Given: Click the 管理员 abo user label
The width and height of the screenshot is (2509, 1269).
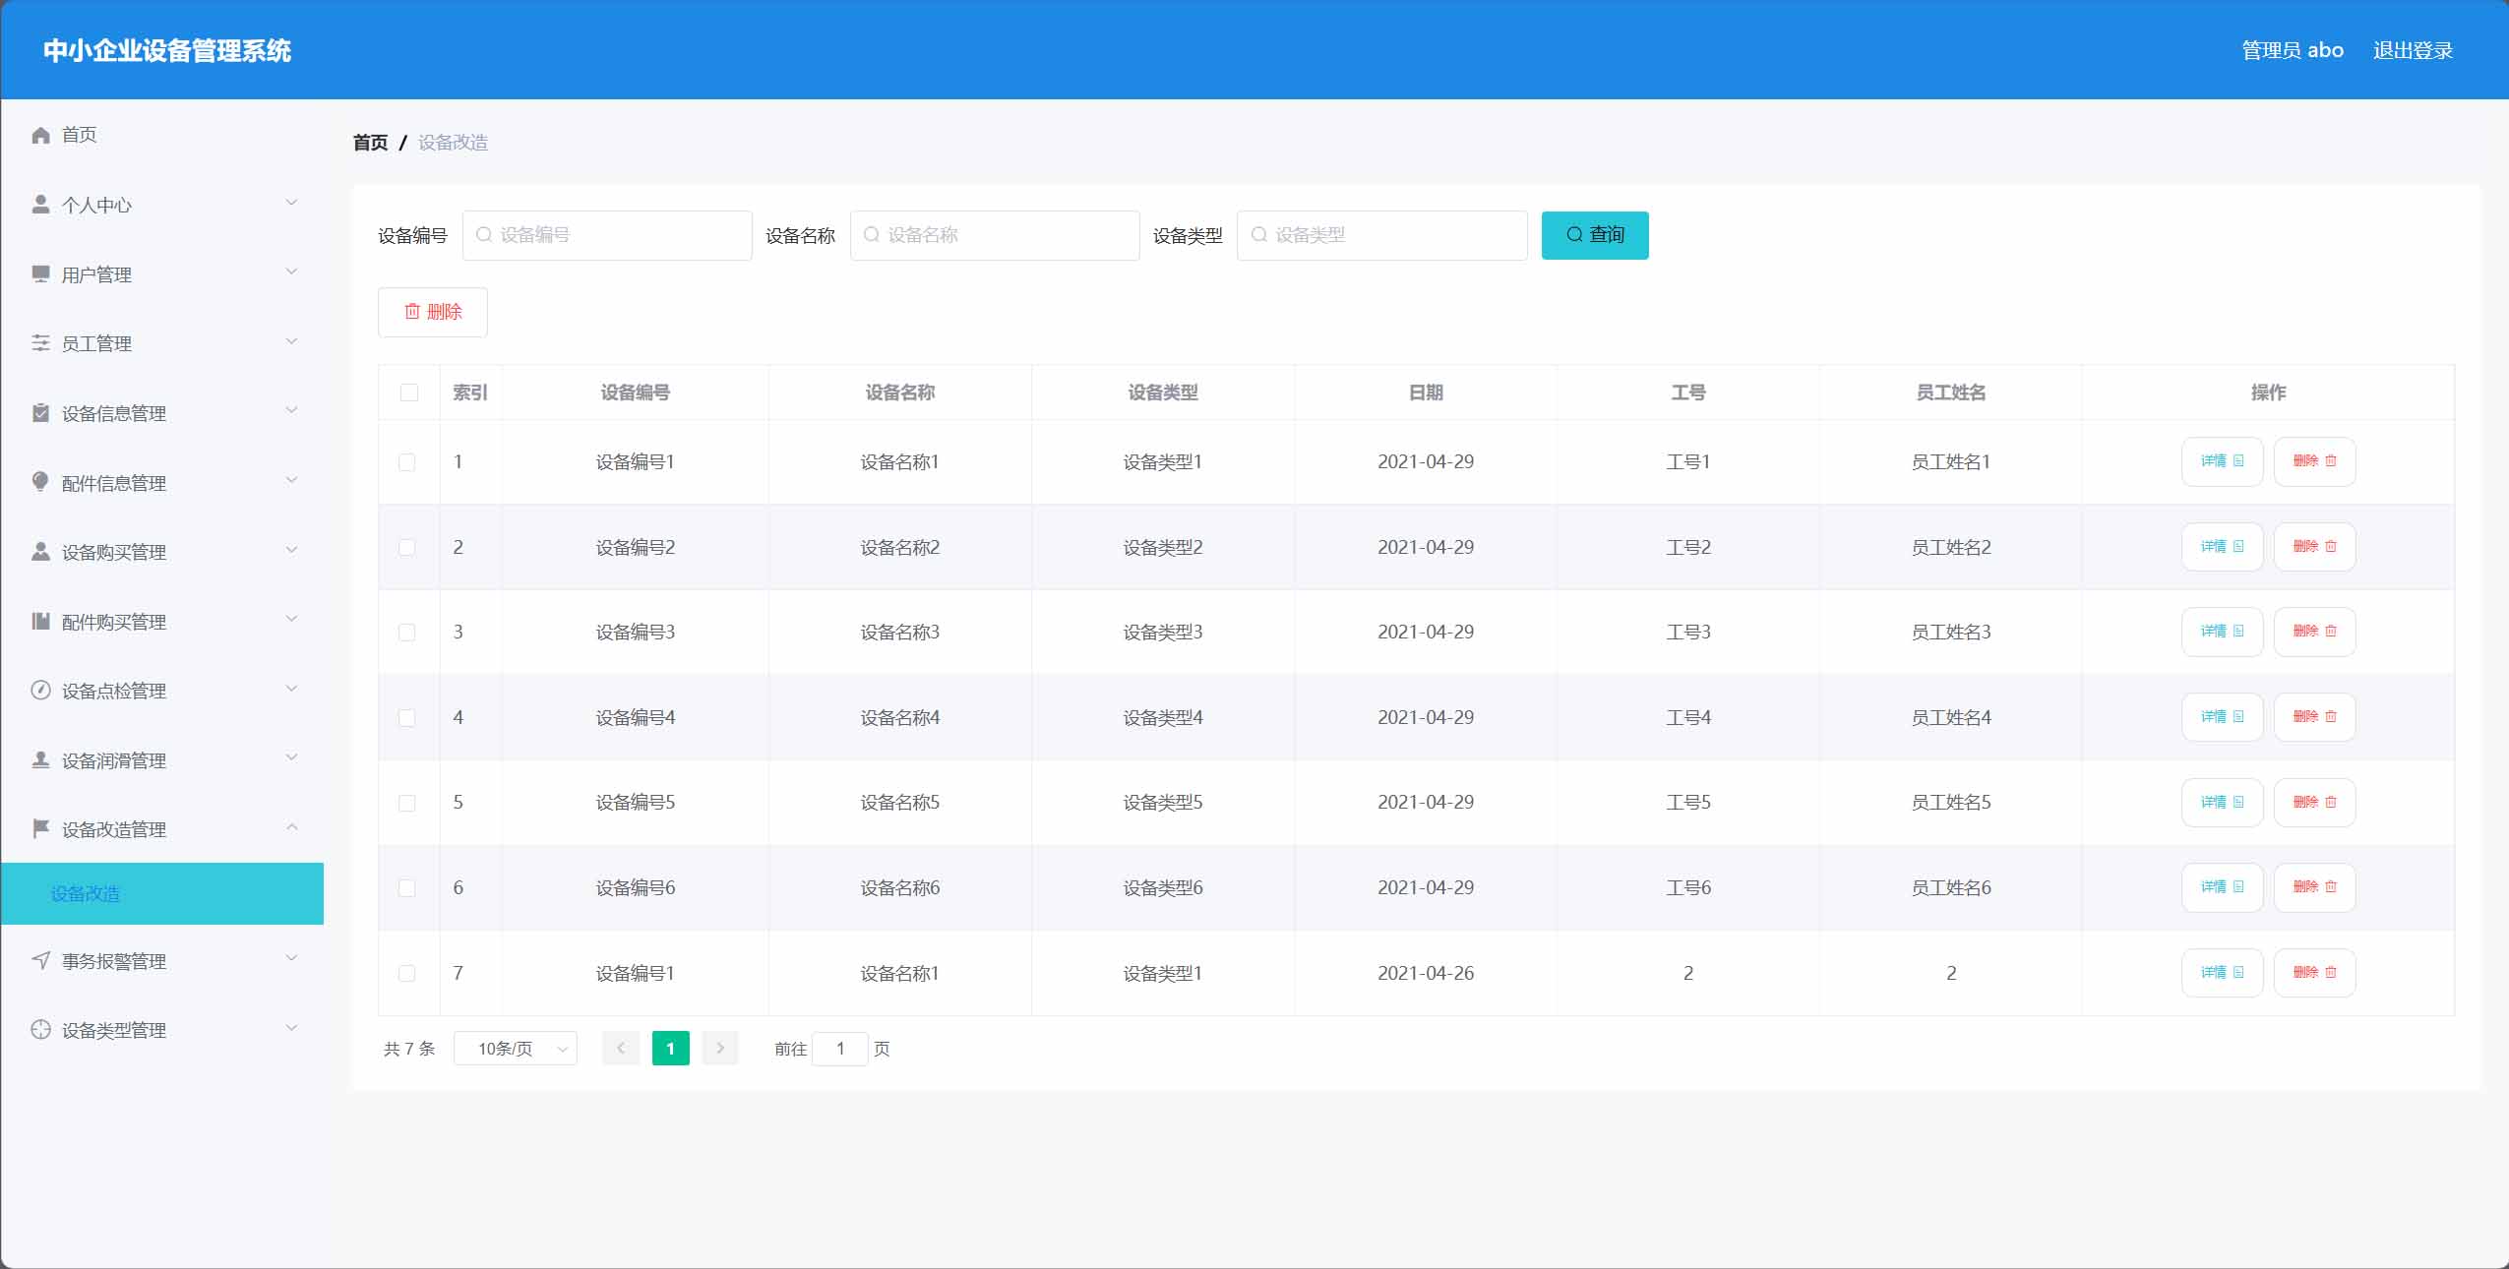Looking at the screenshot, I should [2293, 50].
